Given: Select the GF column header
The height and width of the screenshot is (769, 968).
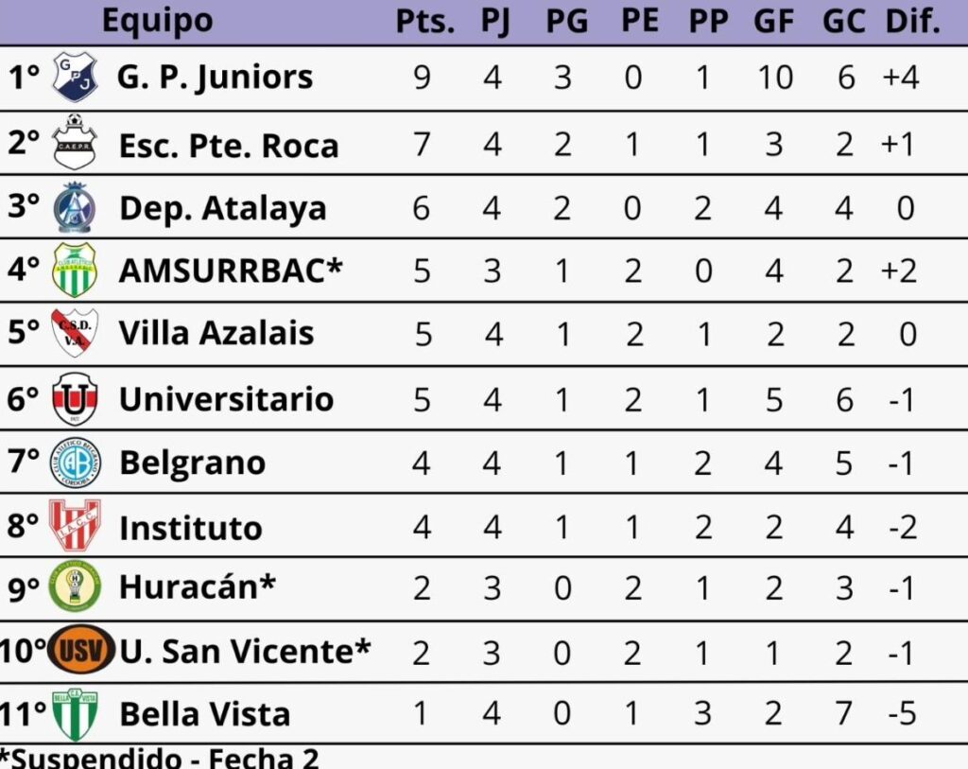Looking at the screenshot, I should (773, 21).
